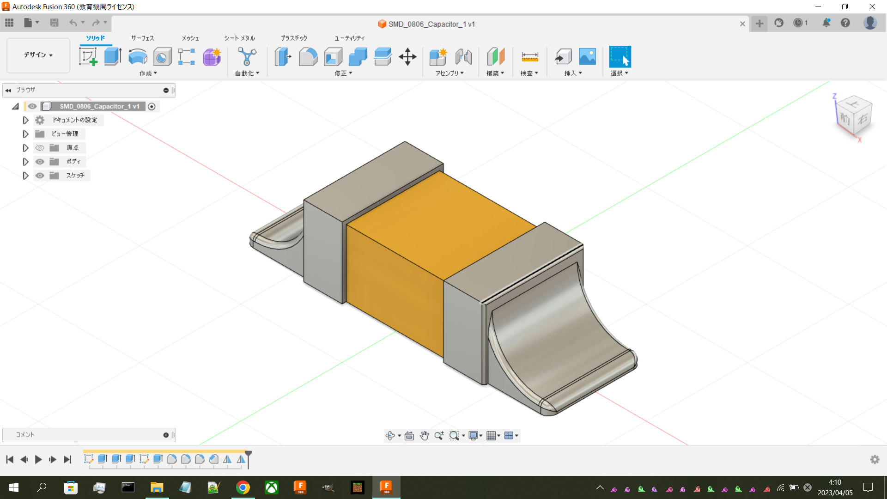Click the Insert Canvas image icon

pos(588,57)
